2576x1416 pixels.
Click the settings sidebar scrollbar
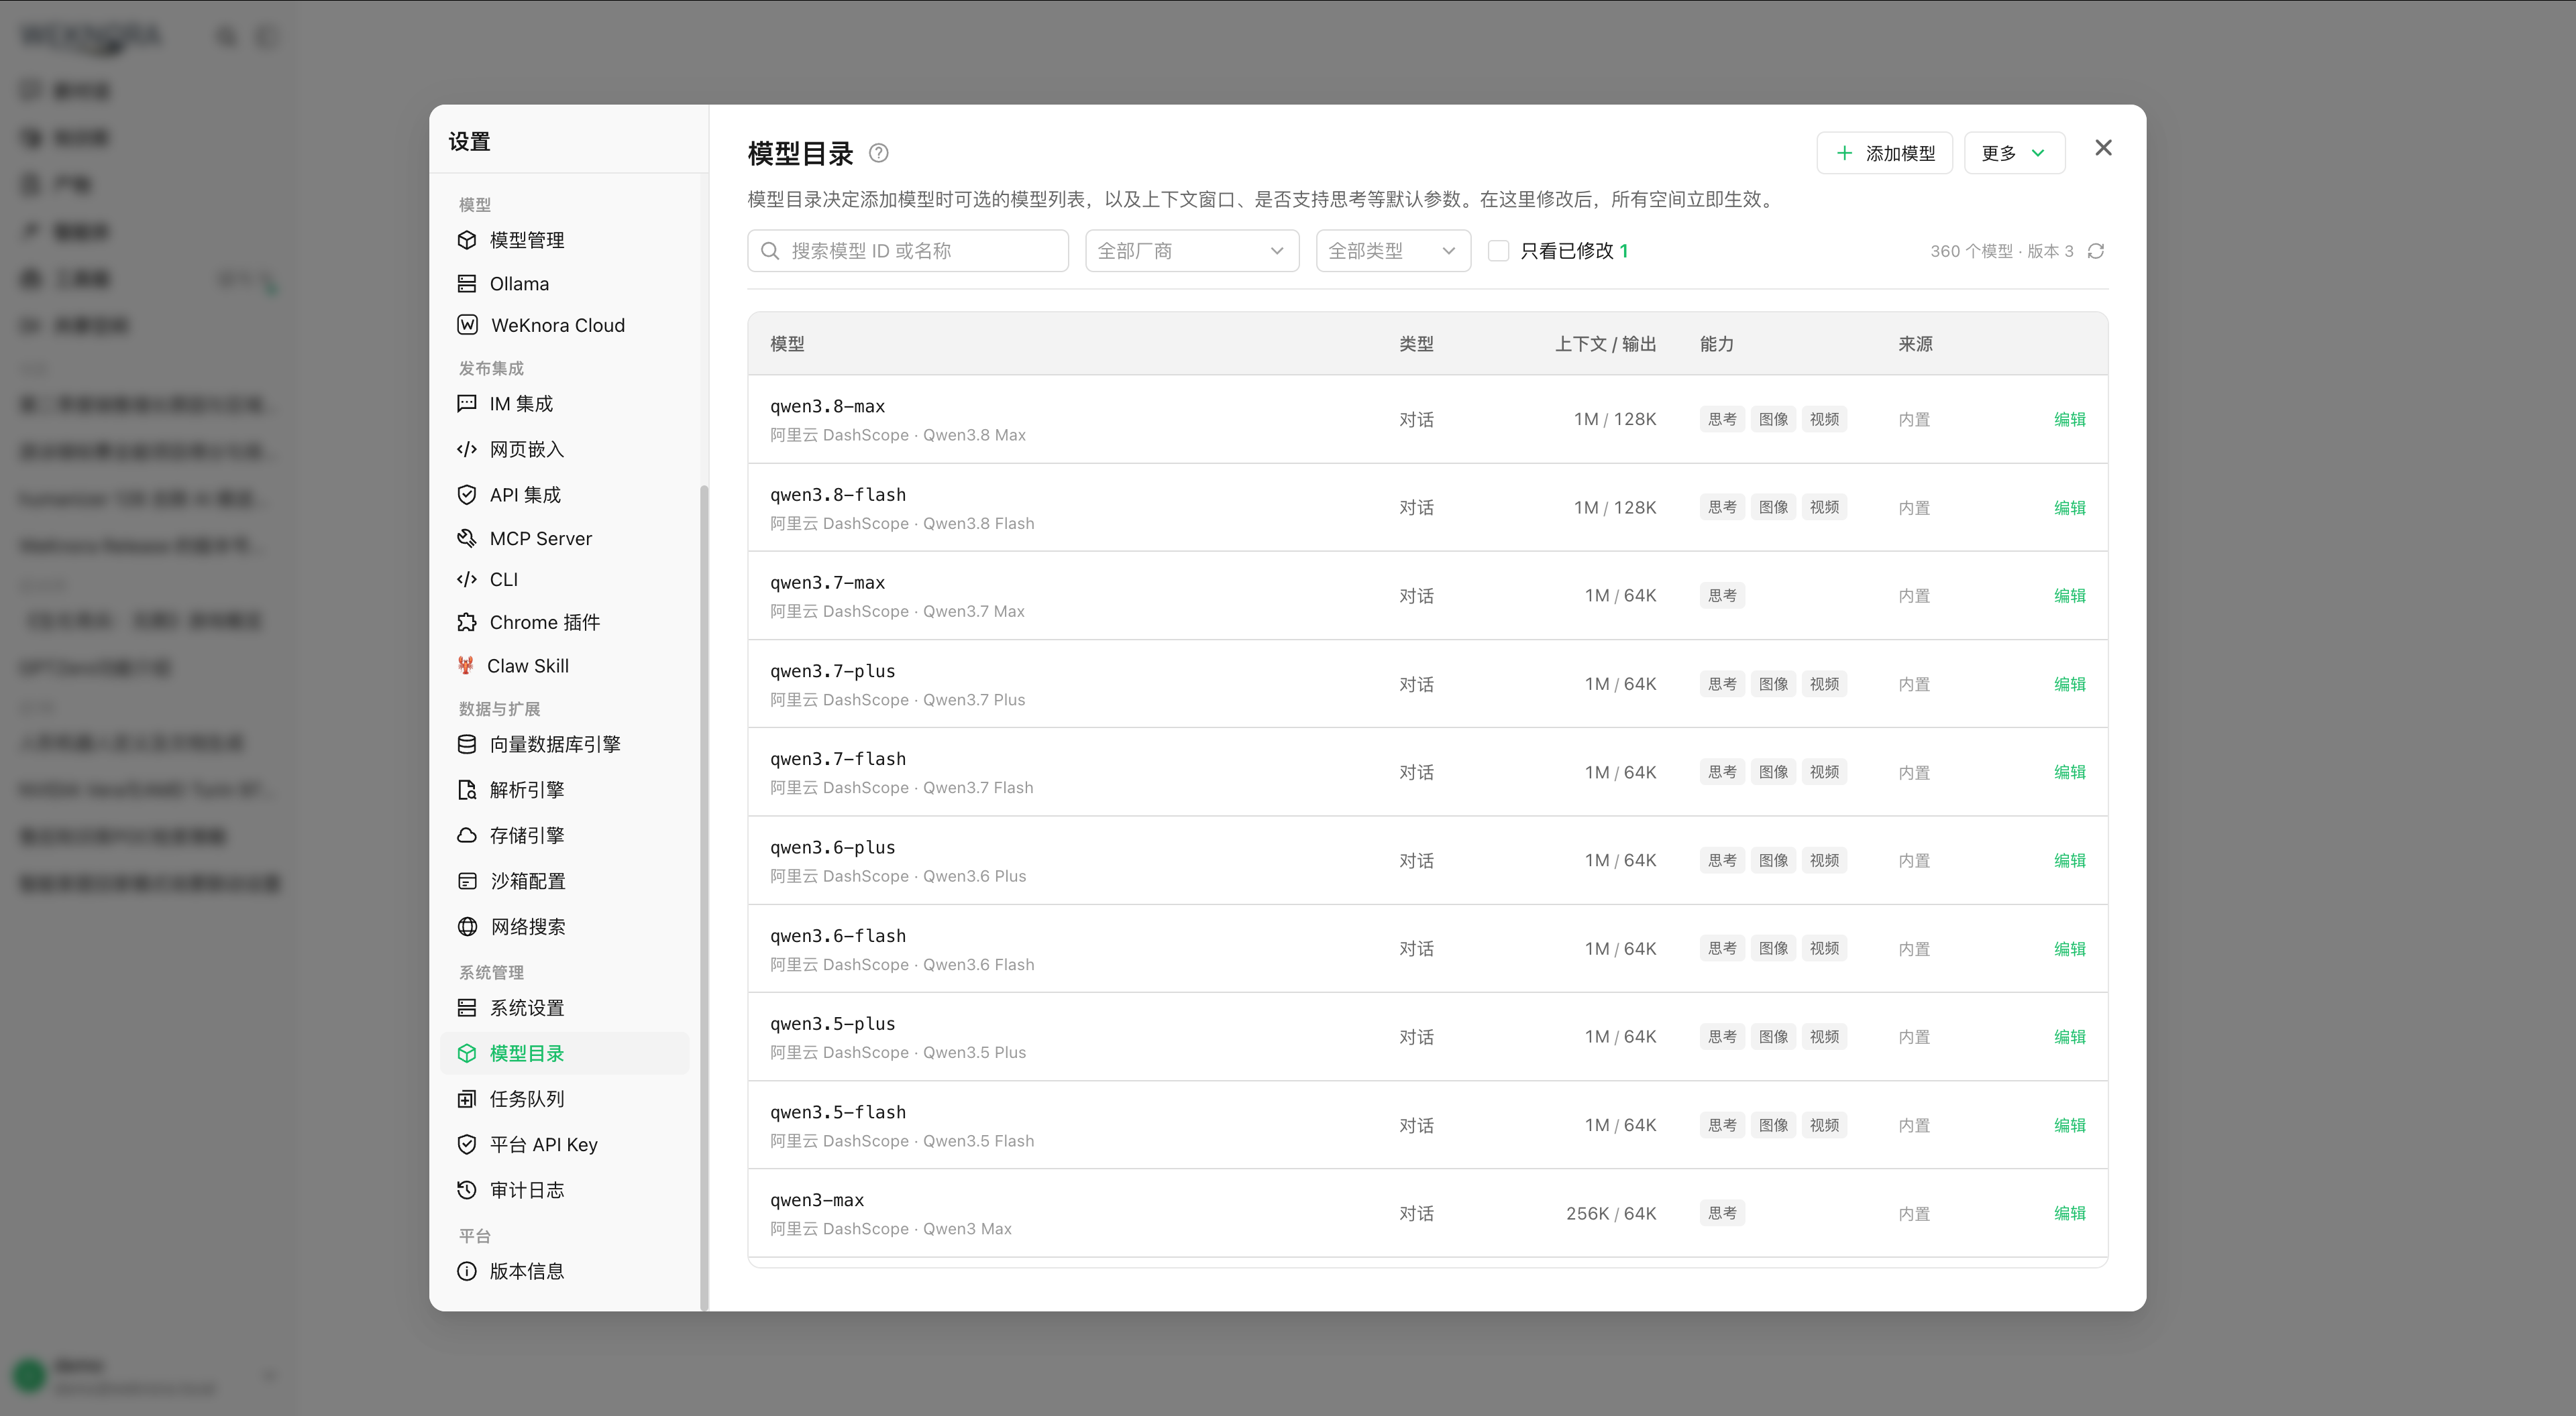[x=704, y=896]
